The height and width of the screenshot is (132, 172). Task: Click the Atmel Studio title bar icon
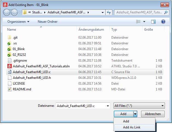tap(5, 5)
